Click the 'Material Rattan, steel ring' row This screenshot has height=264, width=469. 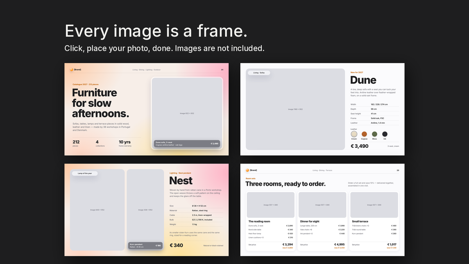196,210
